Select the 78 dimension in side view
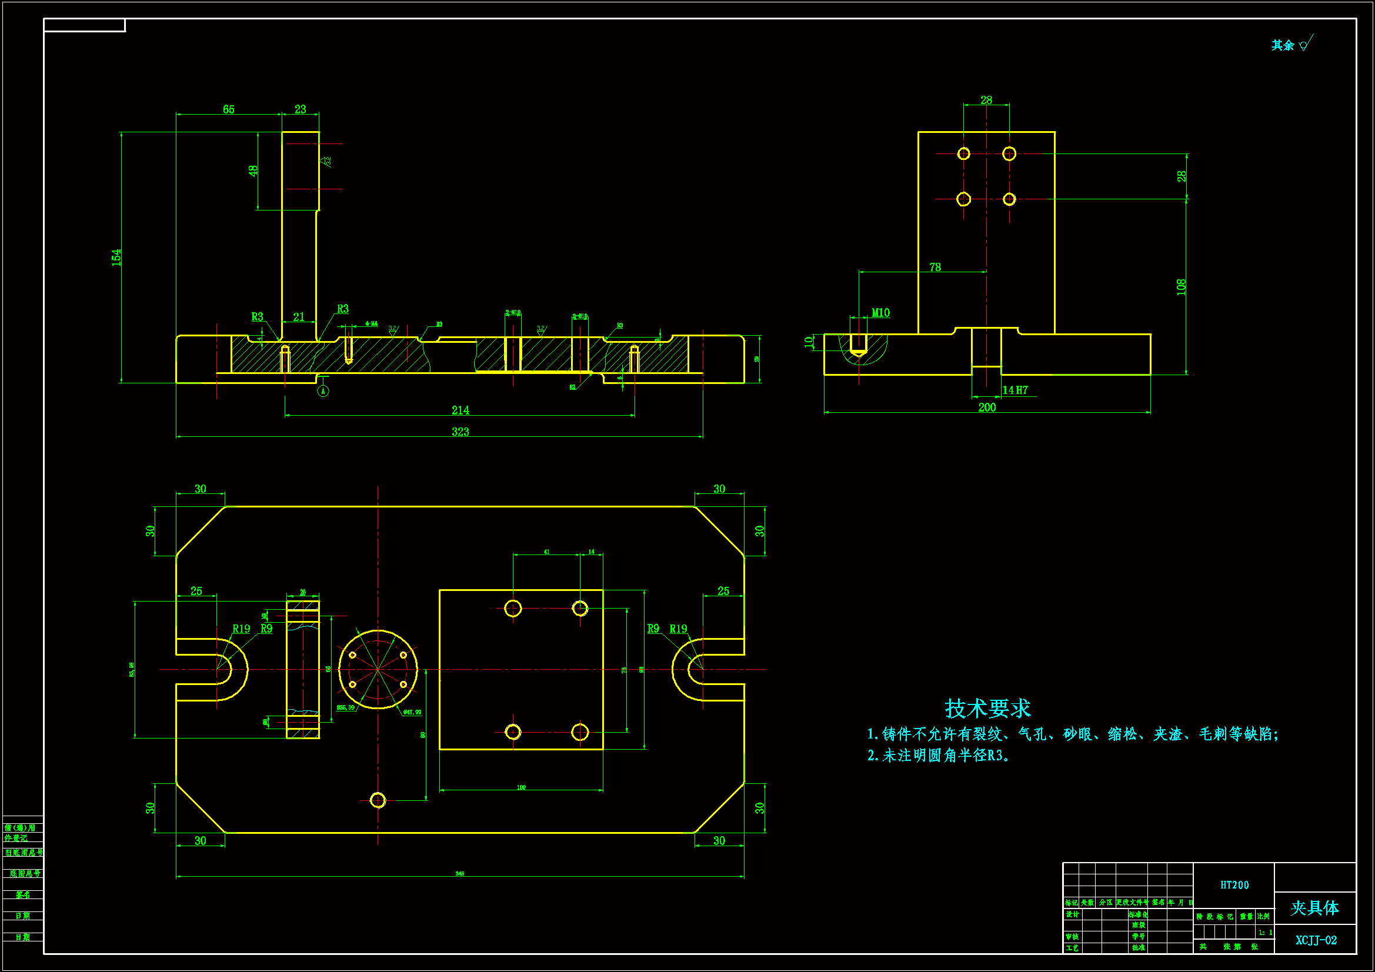Viewport: 1375px width, 972px height. (x=935, y=267)
